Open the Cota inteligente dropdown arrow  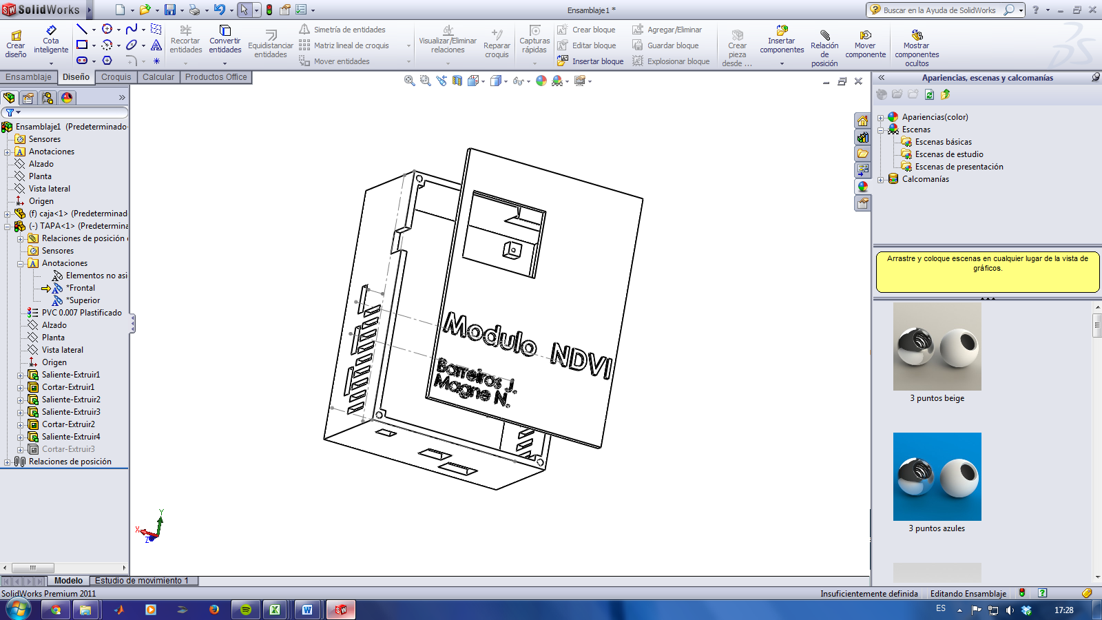click(x=51, y=63)
